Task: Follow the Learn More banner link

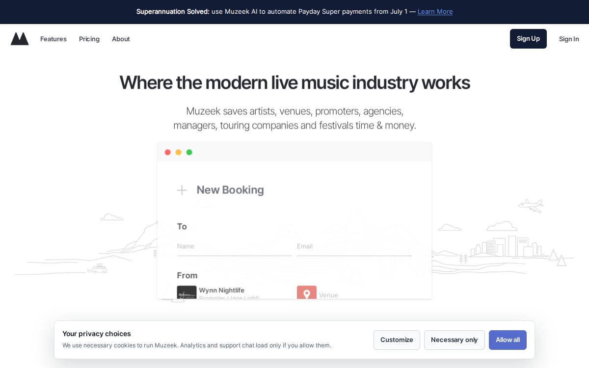Action: tap(435, 11)
